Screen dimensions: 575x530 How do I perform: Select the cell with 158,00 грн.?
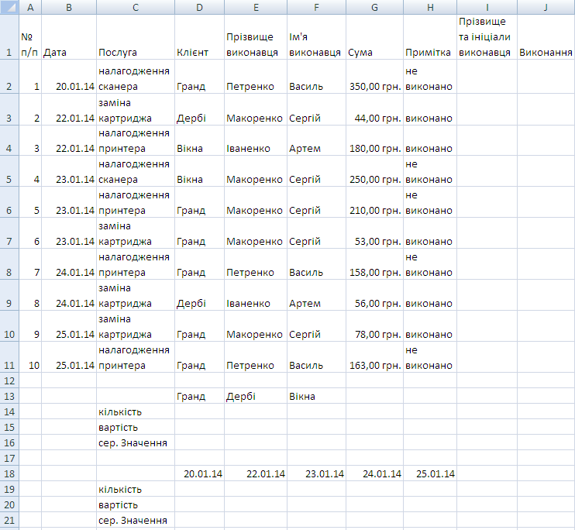pos(374,263)
